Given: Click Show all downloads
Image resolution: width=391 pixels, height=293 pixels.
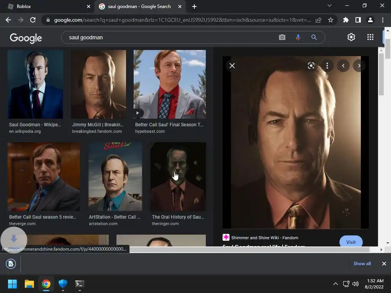Looking at the screenshot, I should (x=362, y=264).
